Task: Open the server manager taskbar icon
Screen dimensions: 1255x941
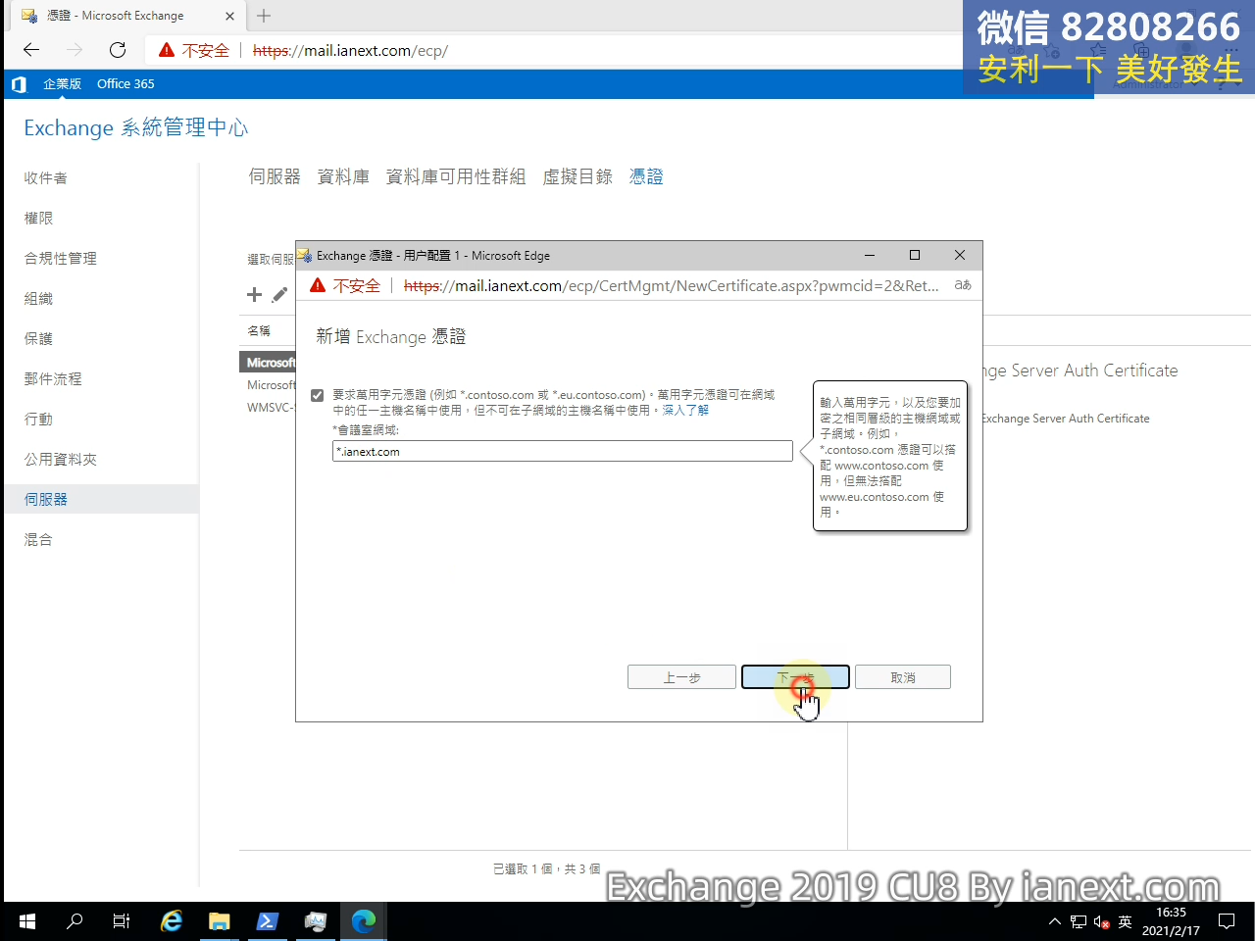Action: point(315,921)
